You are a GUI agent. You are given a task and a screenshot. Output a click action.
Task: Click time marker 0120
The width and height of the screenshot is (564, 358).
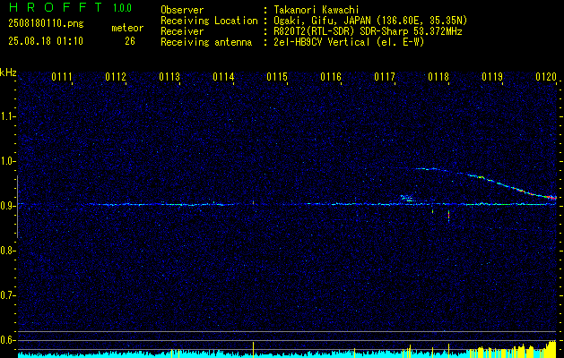point(546,77)
